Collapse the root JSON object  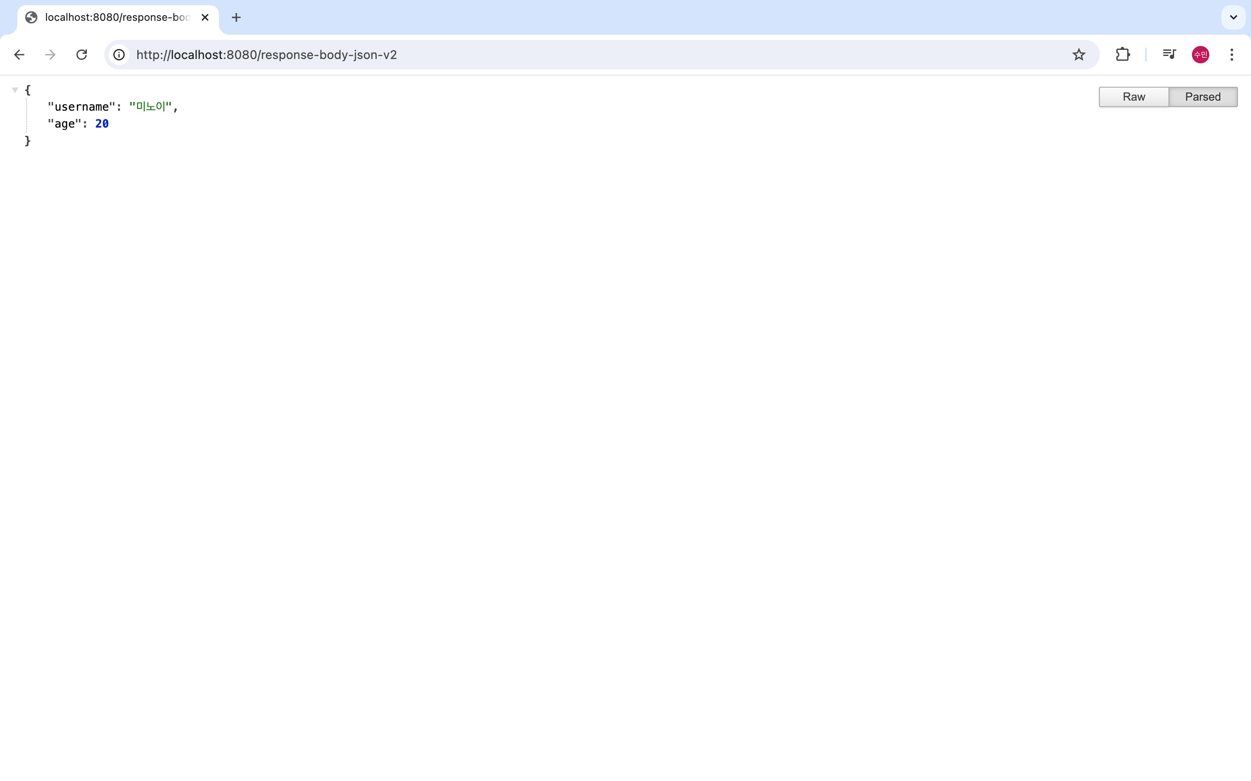(15, 90)
